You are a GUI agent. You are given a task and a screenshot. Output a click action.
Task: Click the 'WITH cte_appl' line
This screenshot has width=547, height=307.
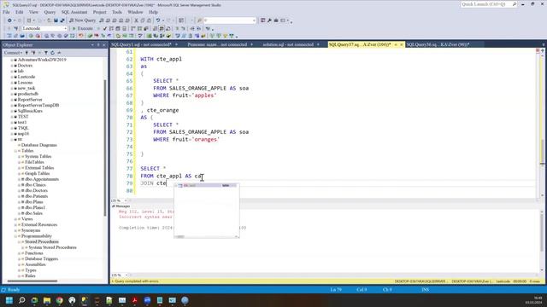pyautogui.click(x=161, y=59)
